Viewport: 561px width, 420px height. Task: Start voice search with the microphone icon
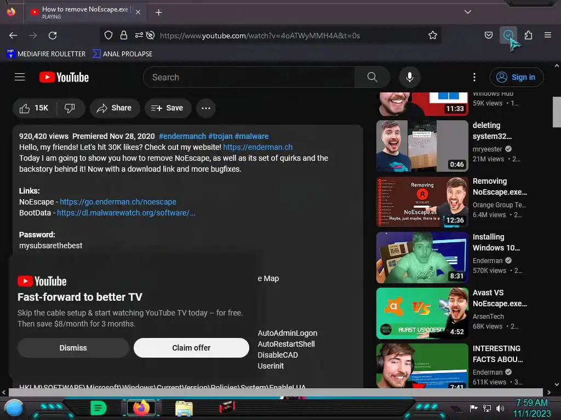[x=410, y=77]
